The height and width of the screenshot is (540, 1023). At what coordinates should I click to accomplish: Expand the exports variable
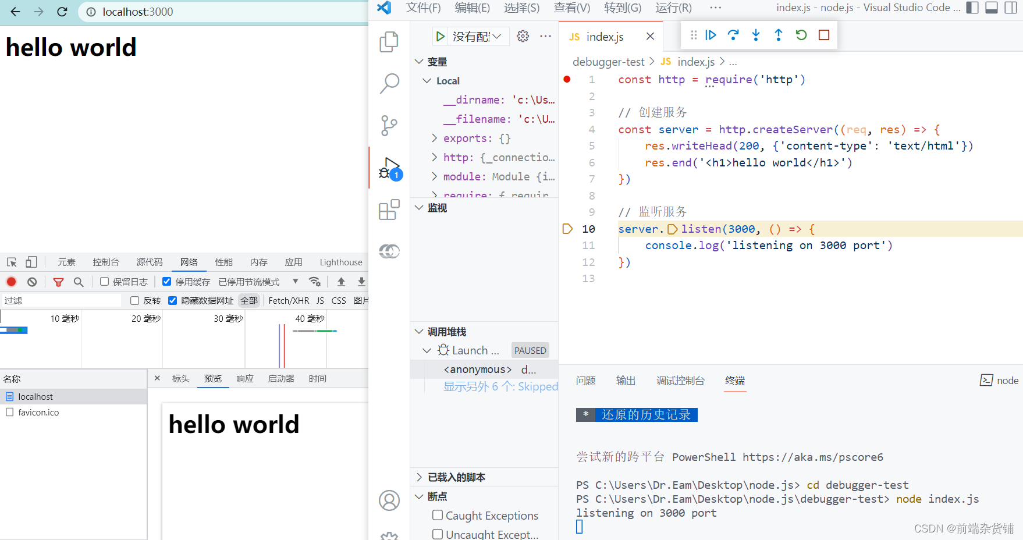click(x=434, y=138)
